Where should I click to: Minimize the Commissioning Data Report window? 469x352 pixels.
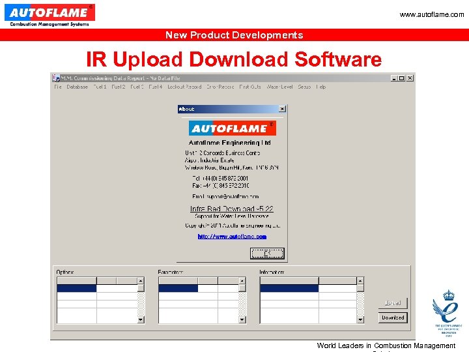pyautogui.click(x=394, y=78)
